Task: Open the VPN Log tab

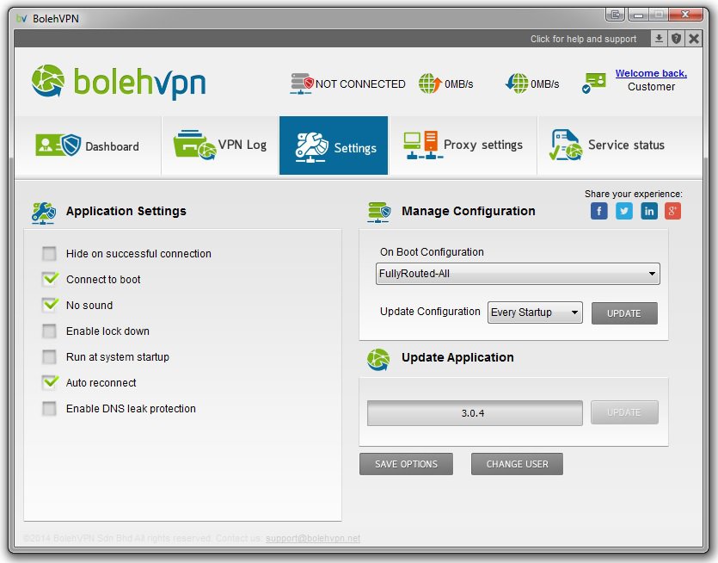Action: click(220, 145)
